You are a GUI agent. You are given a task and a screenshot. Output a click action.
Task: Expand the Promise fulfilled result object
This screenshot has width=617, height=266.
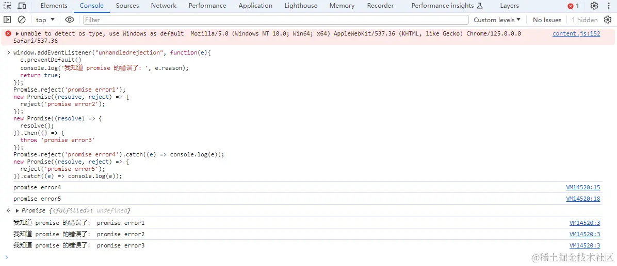(x=18, y=210)
